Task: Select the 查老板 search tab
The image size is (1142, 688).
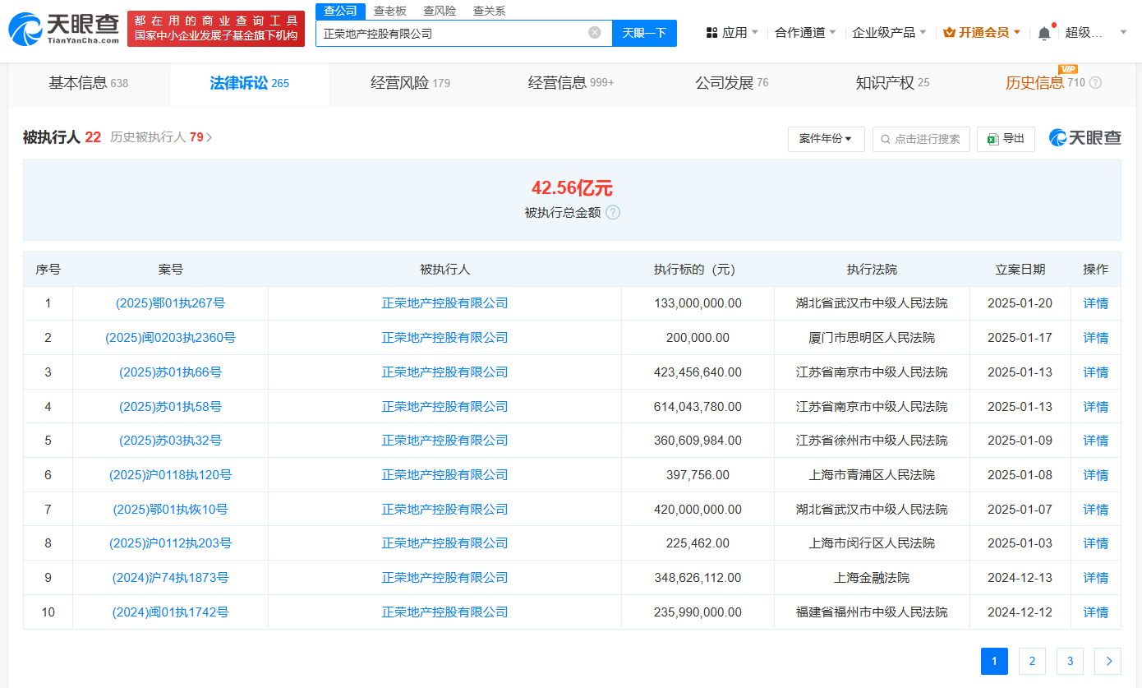Action: click(x=389, y=11)
